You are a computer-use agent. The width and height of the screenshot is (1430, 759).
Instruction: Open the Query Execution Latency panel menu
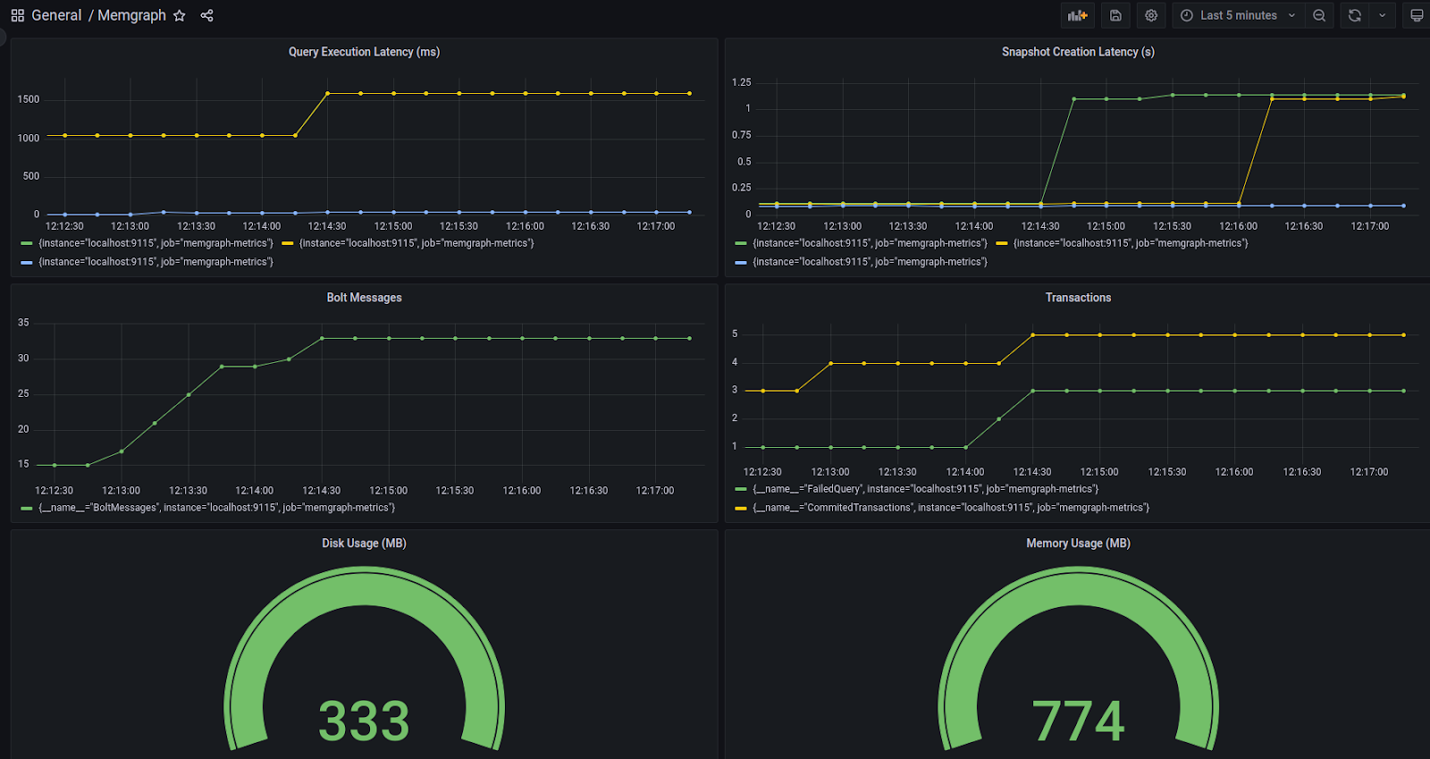(364, 52)
